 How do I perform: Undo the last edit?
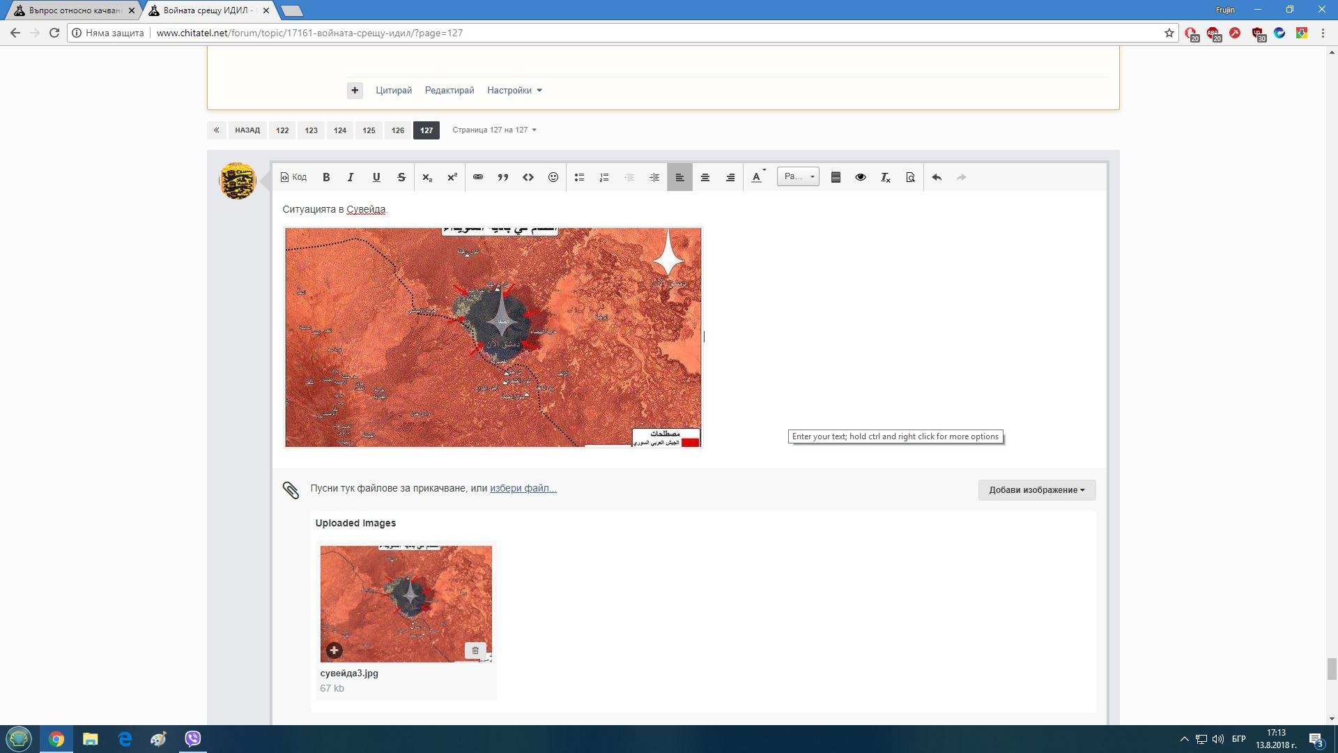pyautogui.click(x=937, y=177)
